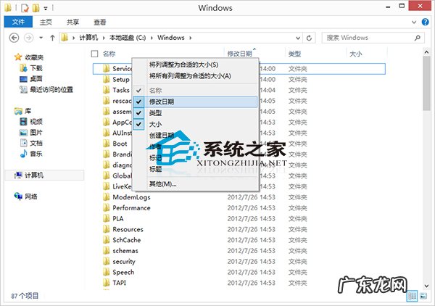Select the SchCache folder icon
The width and height of the screenshot is (435, 306).
pyautogui.click(x=107, y=240)
